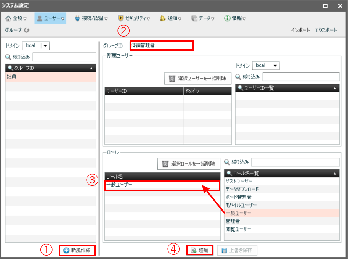Click the エクスポート link
This screenshot has width=348, height=259.
(x=326, y=30)
